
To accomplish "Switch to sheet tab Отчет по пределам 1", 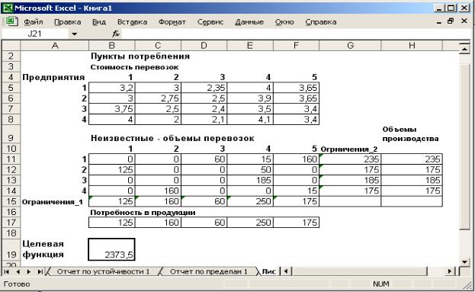I will pos(208,271).
